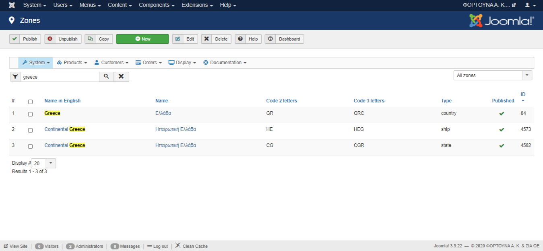Open the Extensions menu in top bar

[197, 5]
